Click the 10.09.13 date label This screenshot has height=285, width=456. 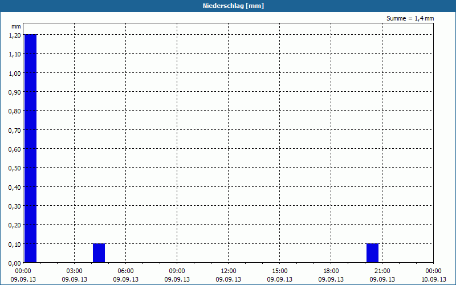pyautogui.click(x=433, y=279)
